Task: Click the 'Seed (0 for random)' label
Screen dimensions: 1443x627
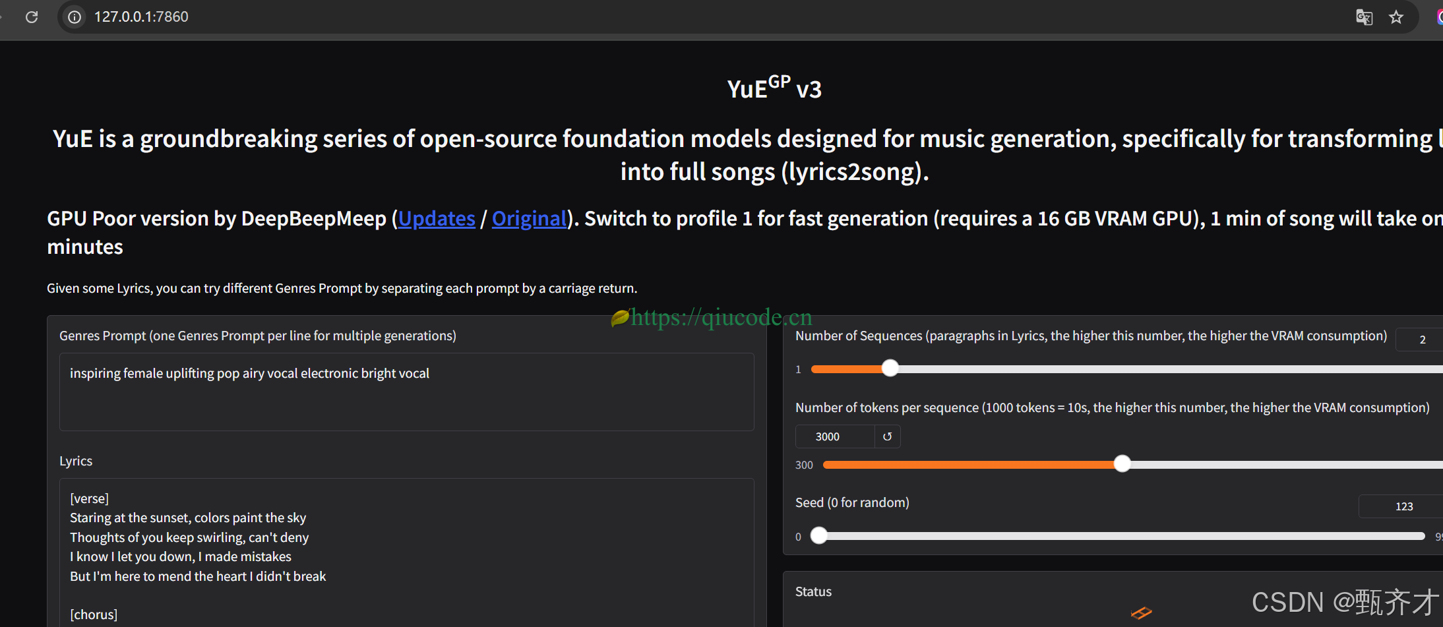Action: (852, 502)
